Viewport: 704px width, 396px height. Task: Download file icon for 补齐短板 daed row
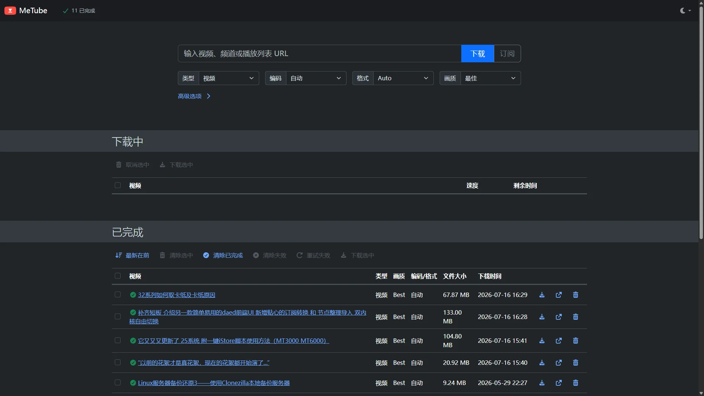click(542, 317)
